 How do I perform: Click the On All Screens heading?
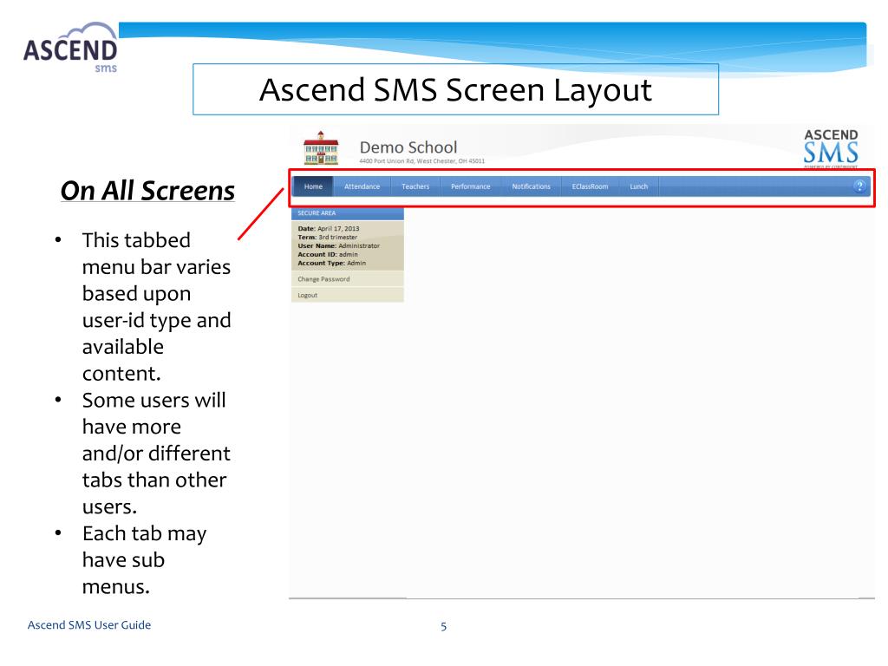pos(147,190)
